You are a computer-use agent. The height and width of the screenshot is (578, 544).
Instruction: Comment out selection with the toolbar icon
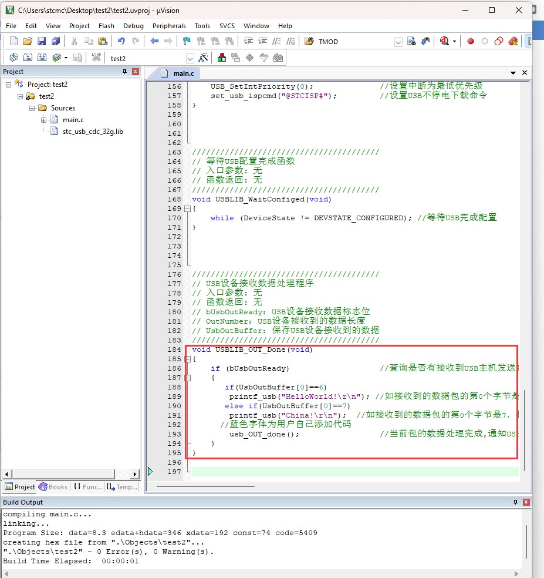(x=276, y=41)
